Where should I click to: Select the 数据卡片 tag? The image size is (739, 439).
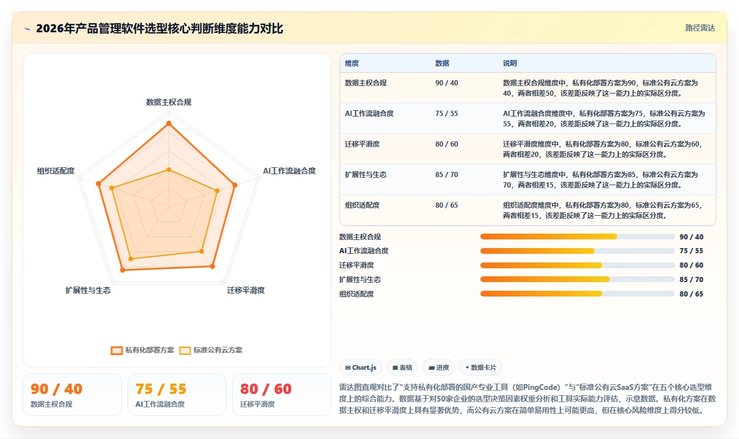pyautogui.click(x=481, y=367)
